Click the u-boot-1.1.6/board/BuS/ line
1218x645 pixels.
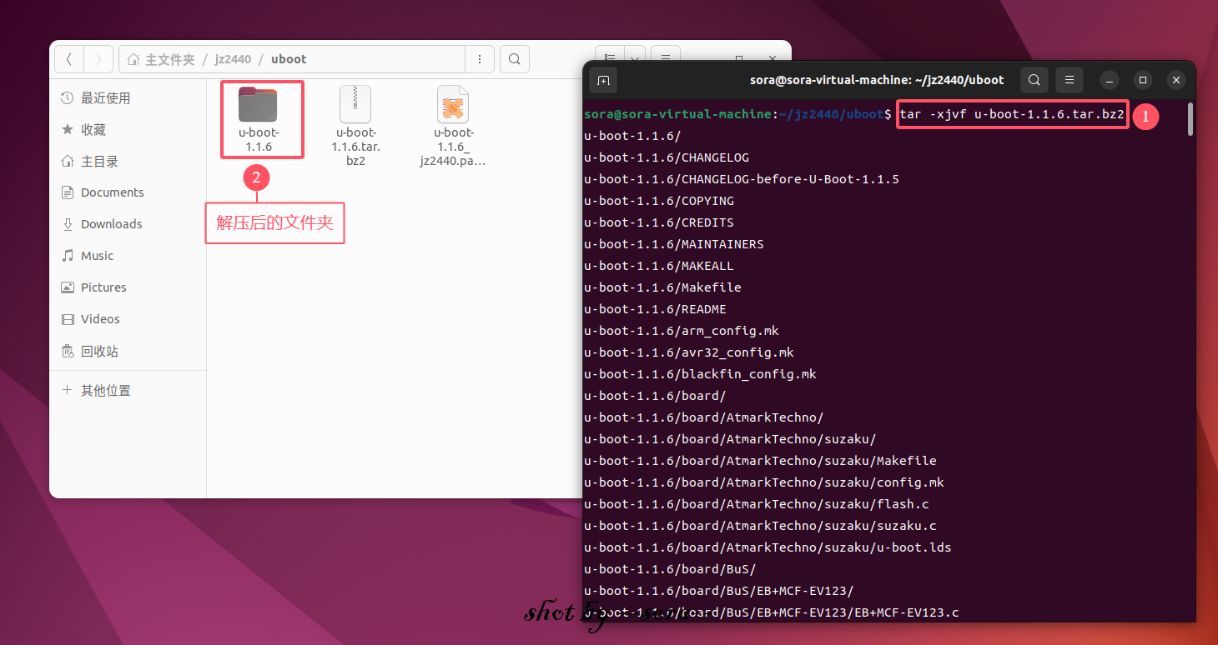pyautogui.click(x=671, y=569)
